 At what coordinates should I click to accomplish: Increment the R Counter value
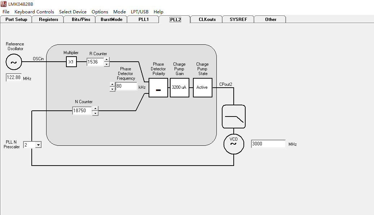107,60
